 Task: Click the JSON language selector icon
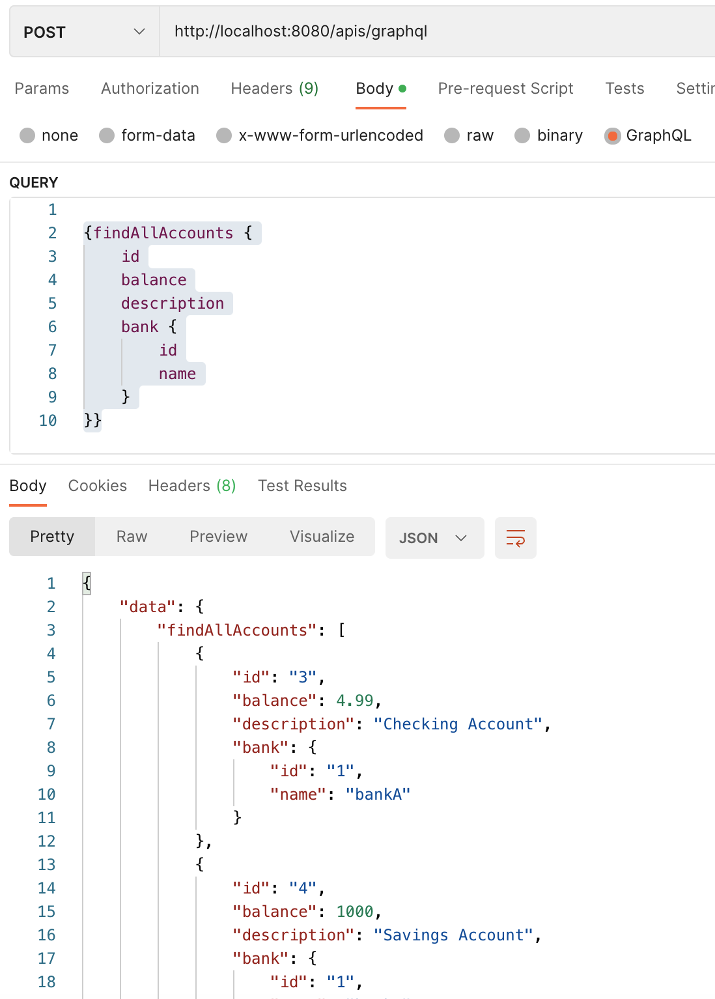[x=462, y=539]
